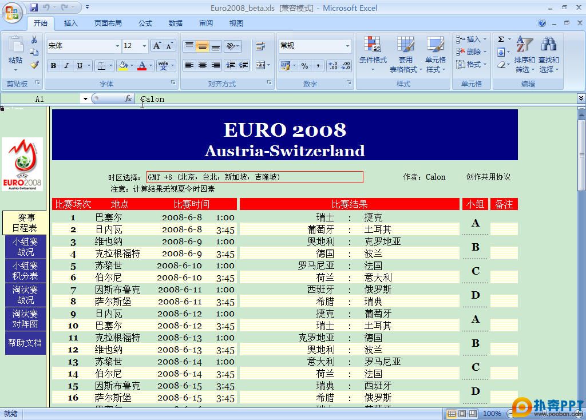Click the phonetic guide wén icon
Viewport: 586px width, 420px height.
coord(163,66)
